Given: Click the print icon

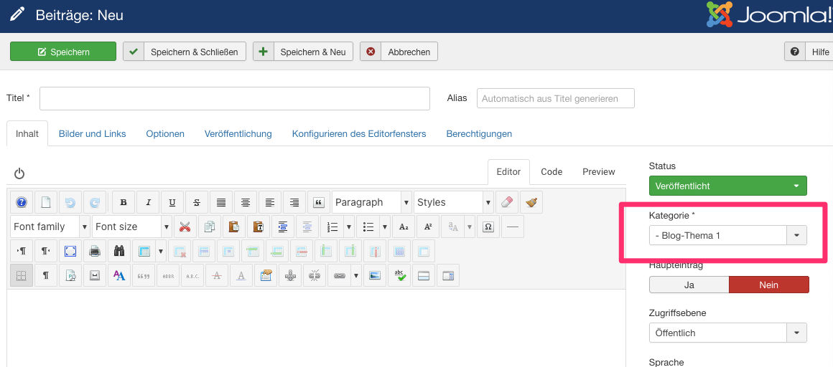Looking at the screenshot, I should click(95, 251).
